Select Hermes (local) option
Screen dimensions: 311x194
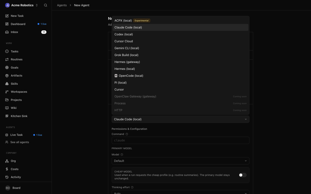(180, 69)
